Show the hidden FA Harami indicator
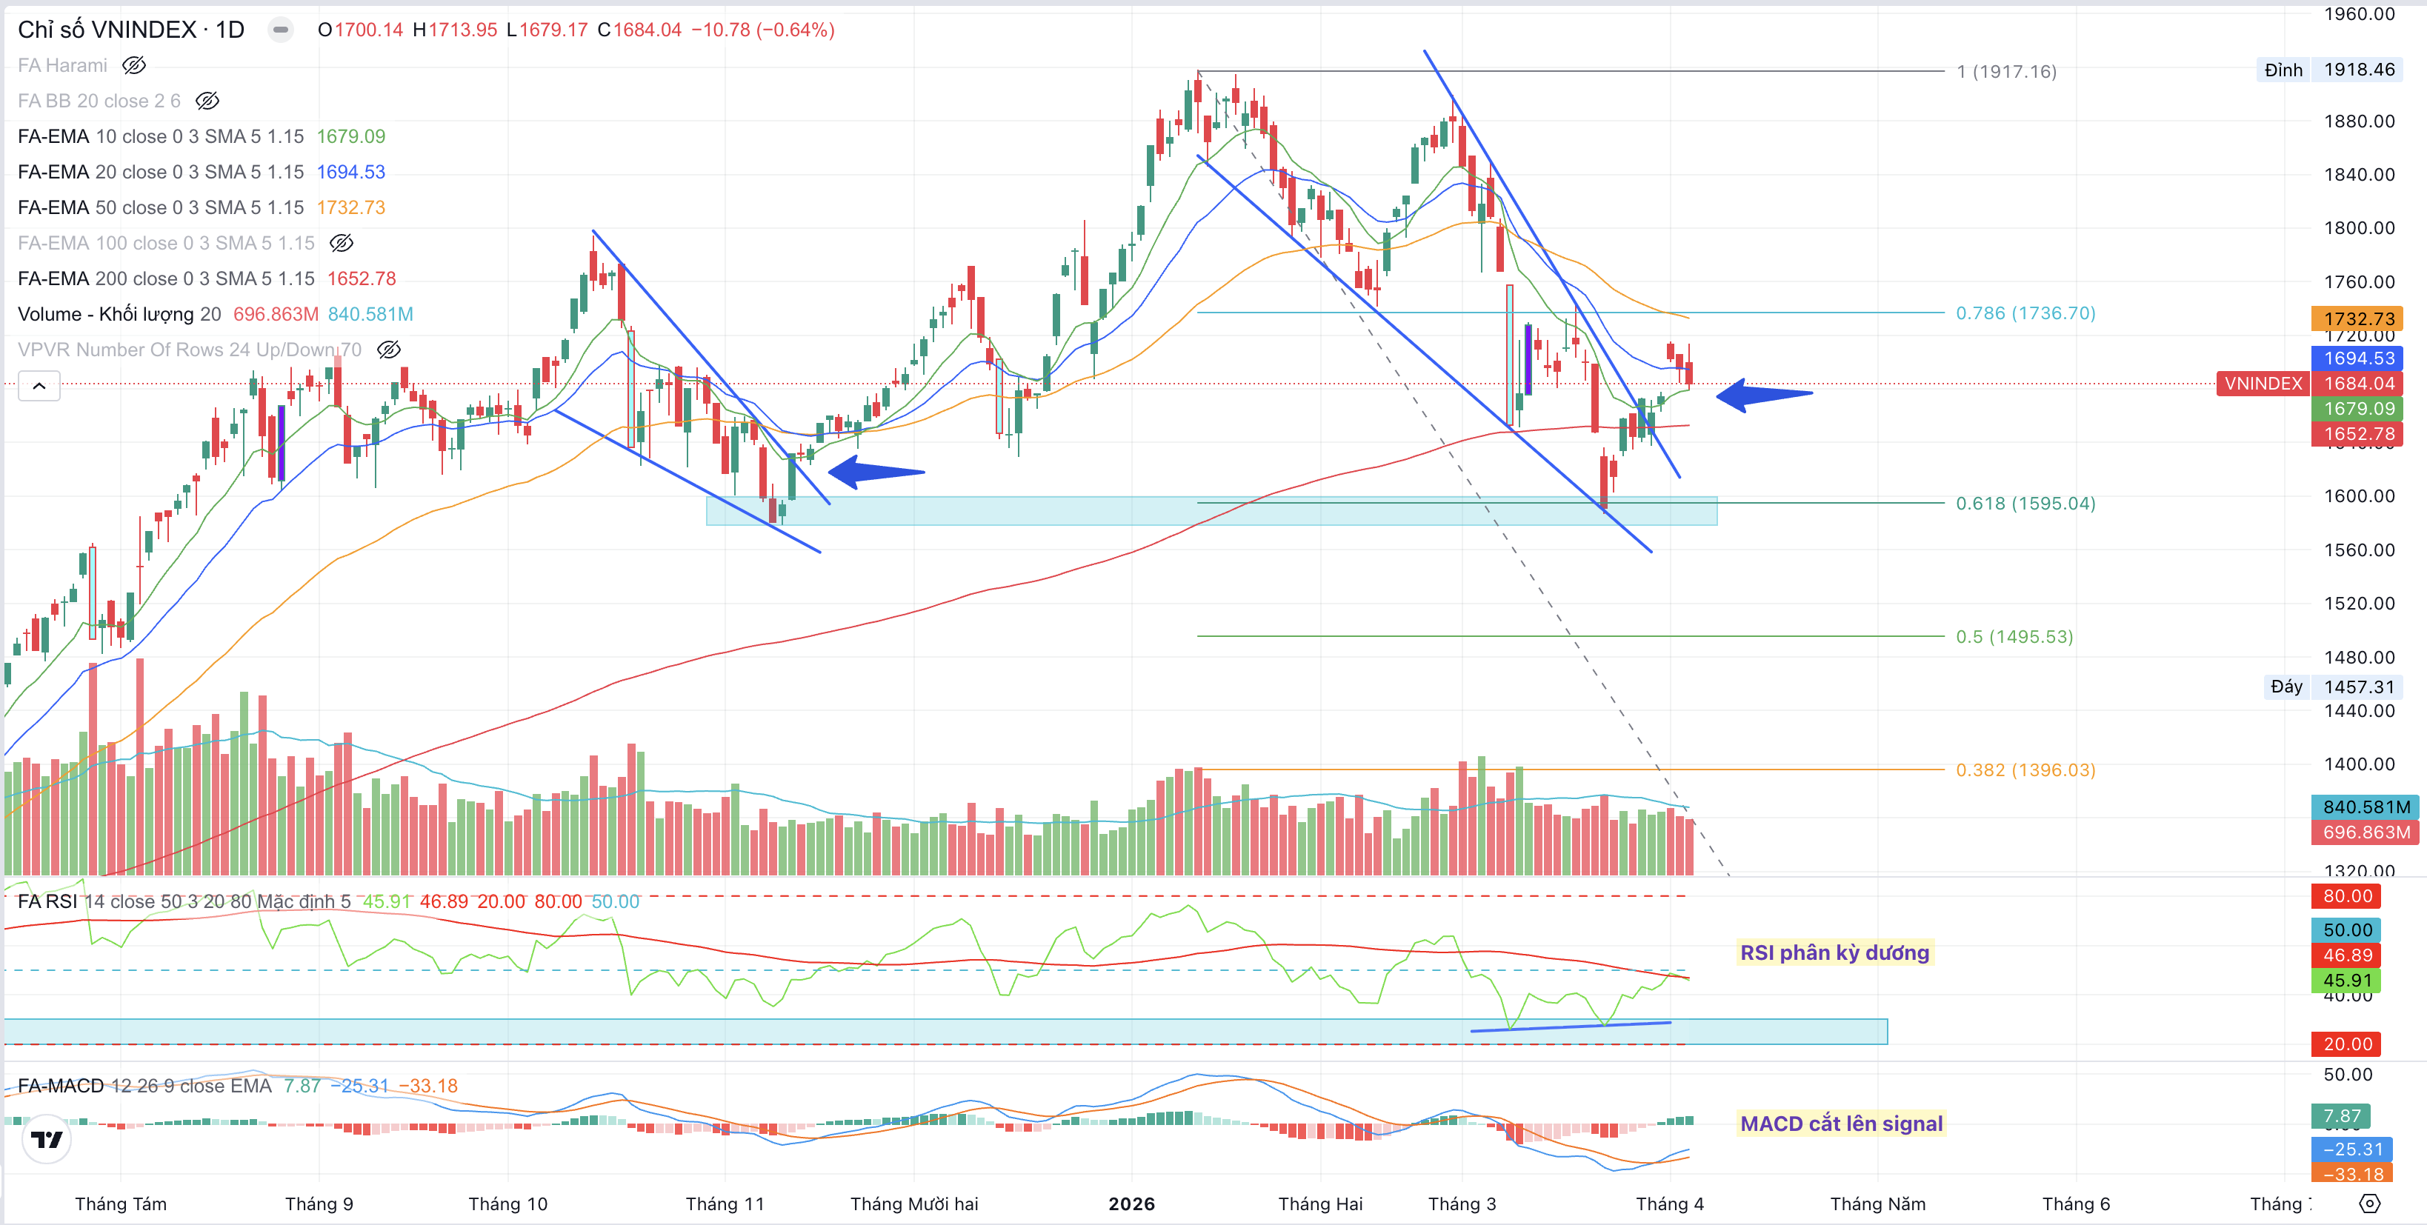The height and width of the screenshot is (1225, 2427). pyautogui.click(x=134, y=65)
